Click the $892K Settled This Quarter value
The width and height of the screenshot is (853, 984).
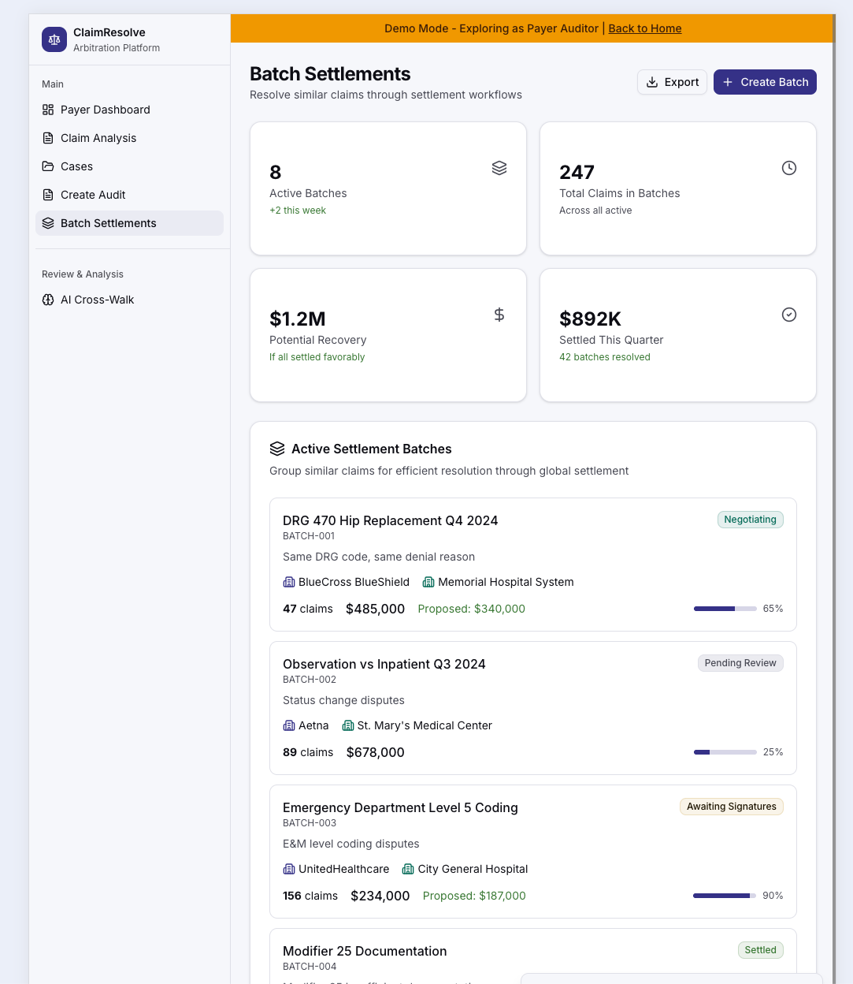(x=591, y=319)
